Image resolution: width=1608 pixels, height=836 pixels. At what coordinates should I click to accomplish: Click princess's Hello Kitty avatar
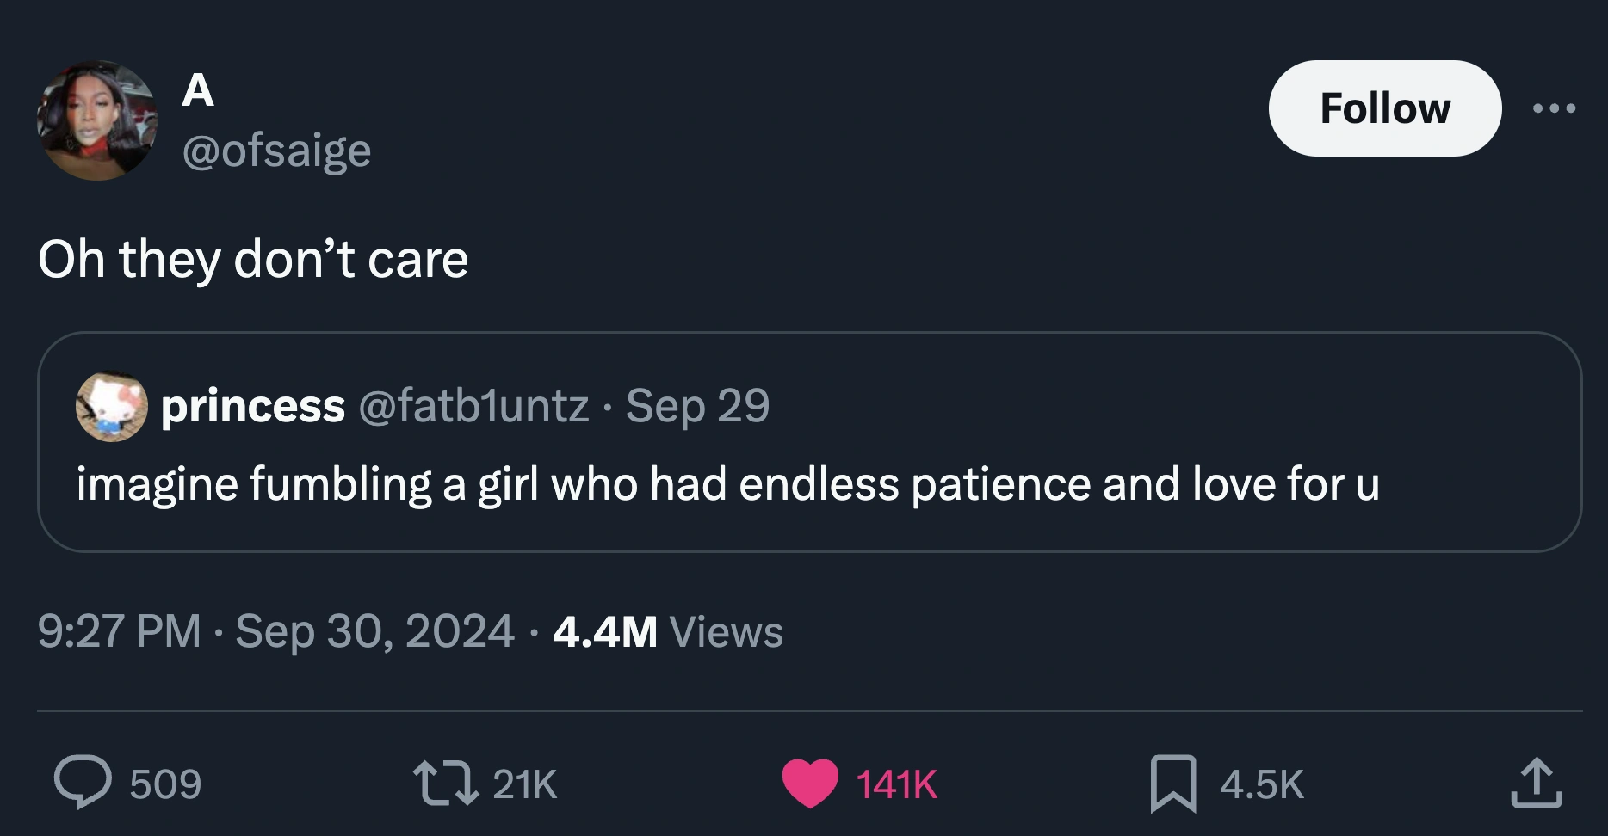112,407
